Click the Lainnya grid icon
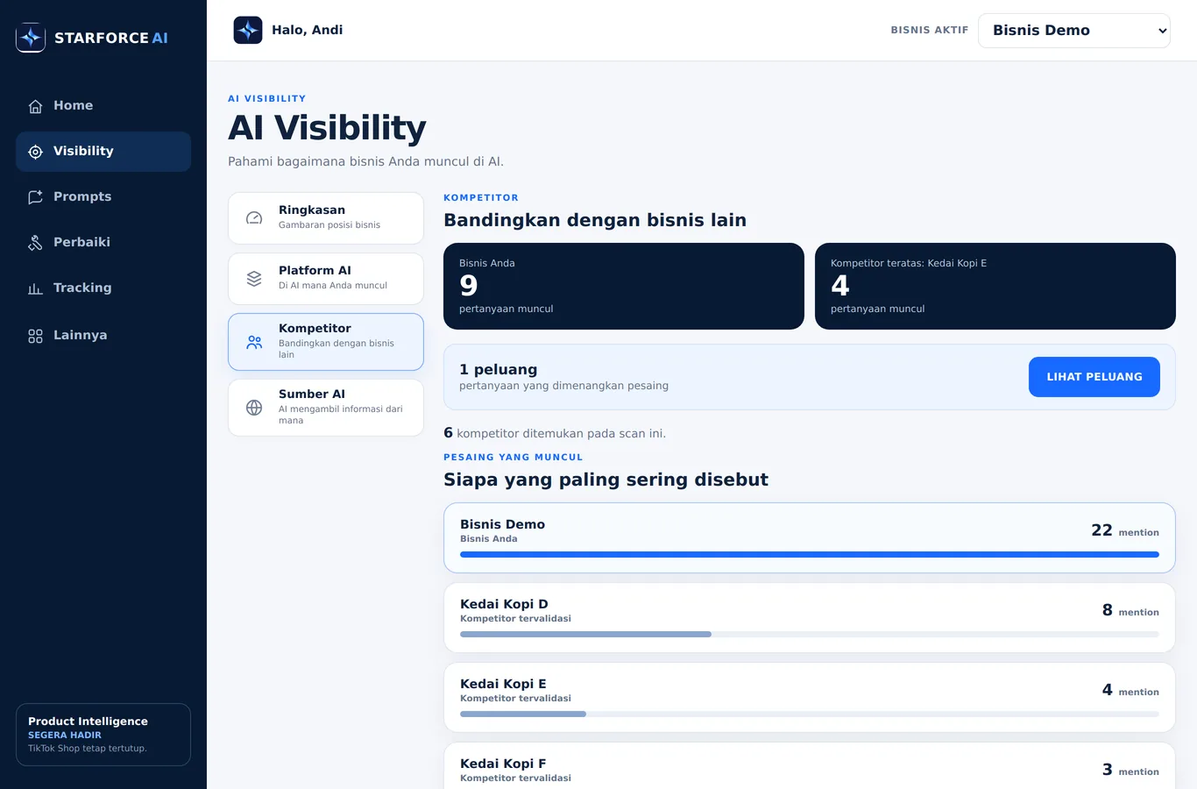This screenshot has width=1197, height=789. point(35,336)
